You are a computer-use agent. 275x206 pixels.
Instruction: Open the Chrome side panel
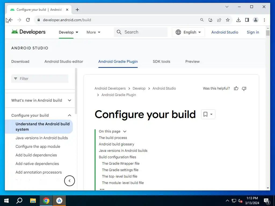tap(247, 20)
